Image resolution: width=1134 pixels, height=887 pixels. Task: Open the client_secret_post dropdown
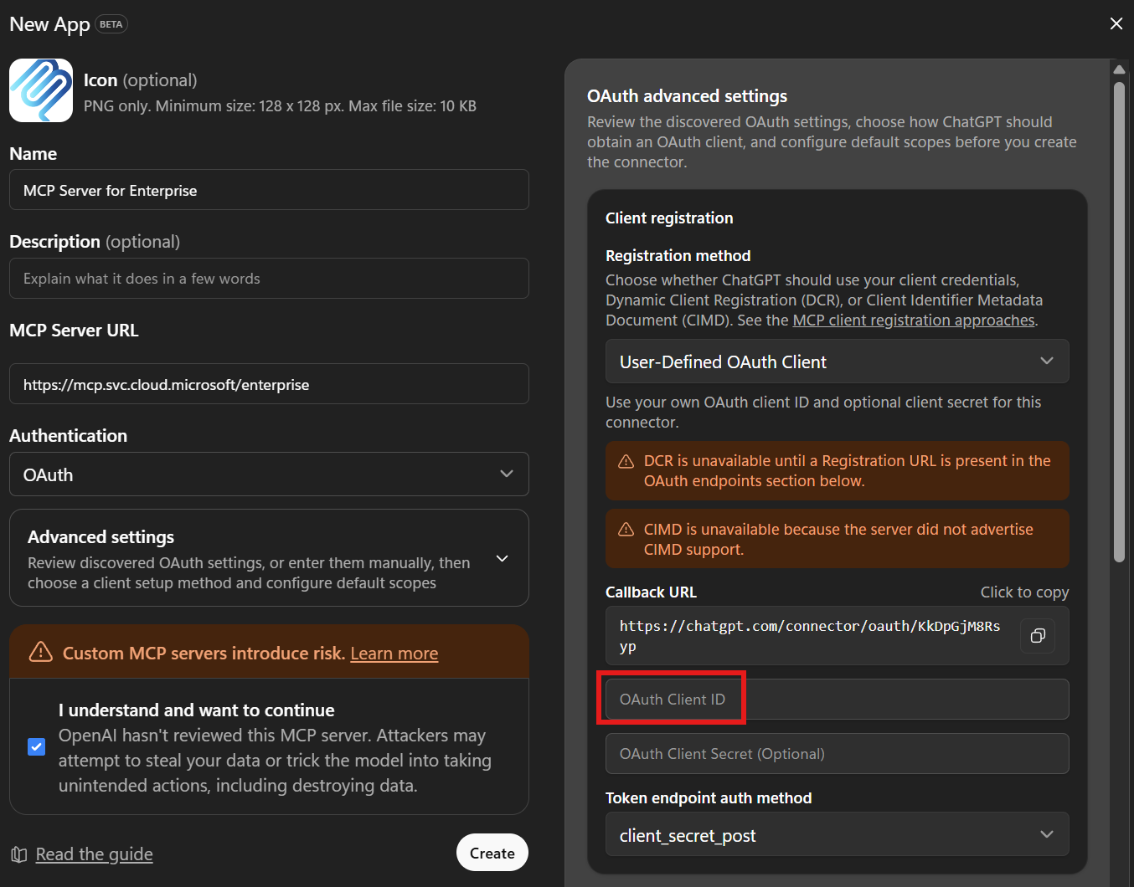point(837,833)
